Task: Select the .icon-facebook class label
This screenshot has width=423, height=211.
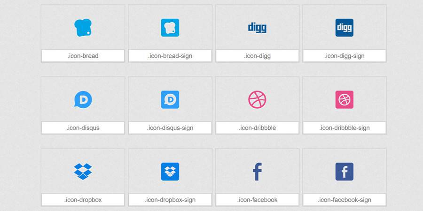Action: [257, 200]
